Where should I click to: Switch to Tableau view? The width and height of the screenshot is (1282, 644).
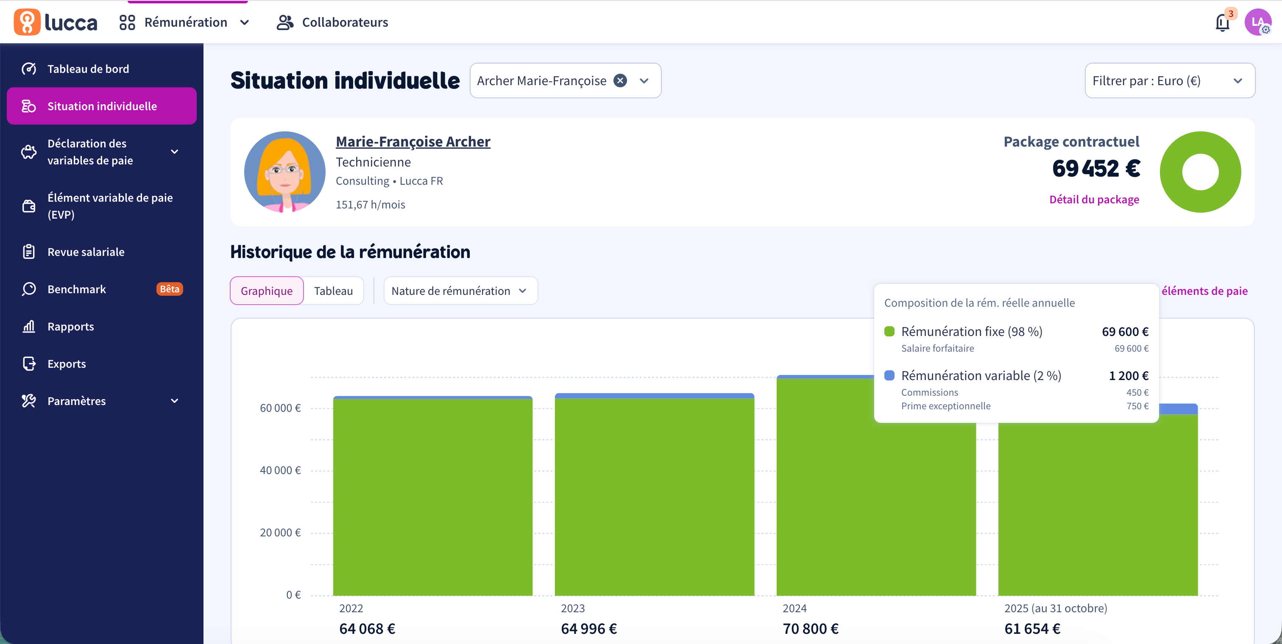pos(333,291)
